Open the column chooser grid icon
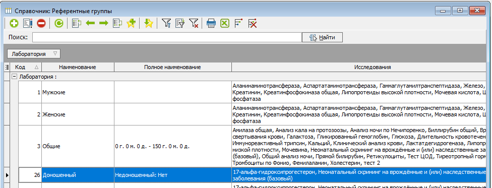Viewport: 492px width, 188px height. tap(7, 67)
